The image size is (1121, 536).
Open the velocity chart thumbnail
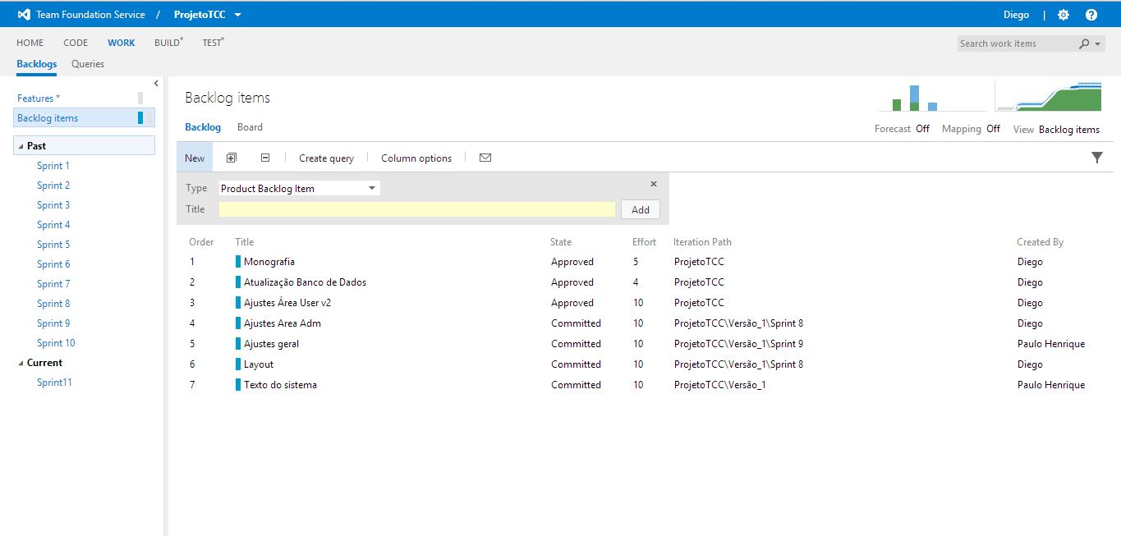click(x=932, y=97)
